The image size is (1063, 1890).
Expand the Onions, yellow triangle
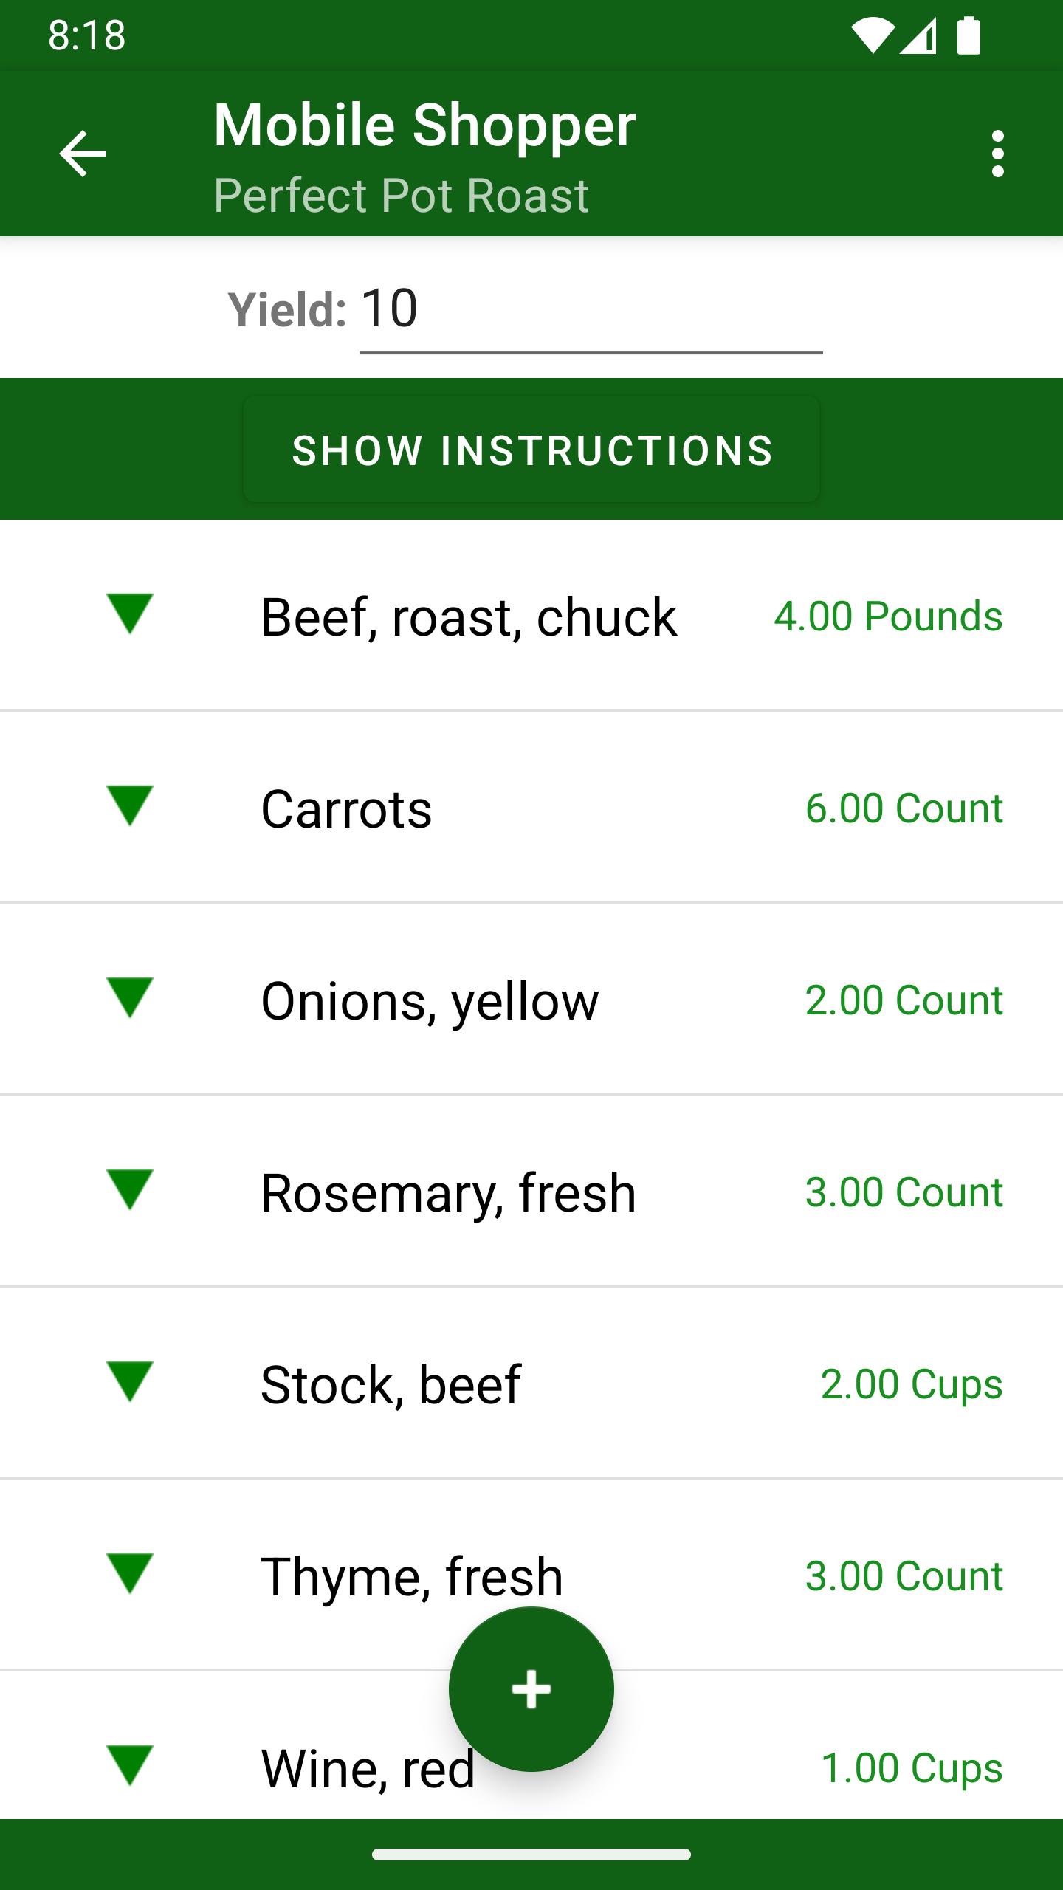click(x=130, y=997)
